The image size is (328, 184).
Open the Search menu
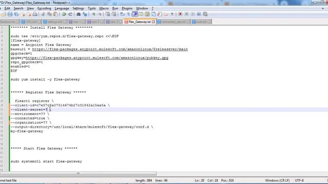tap(18, 8)
